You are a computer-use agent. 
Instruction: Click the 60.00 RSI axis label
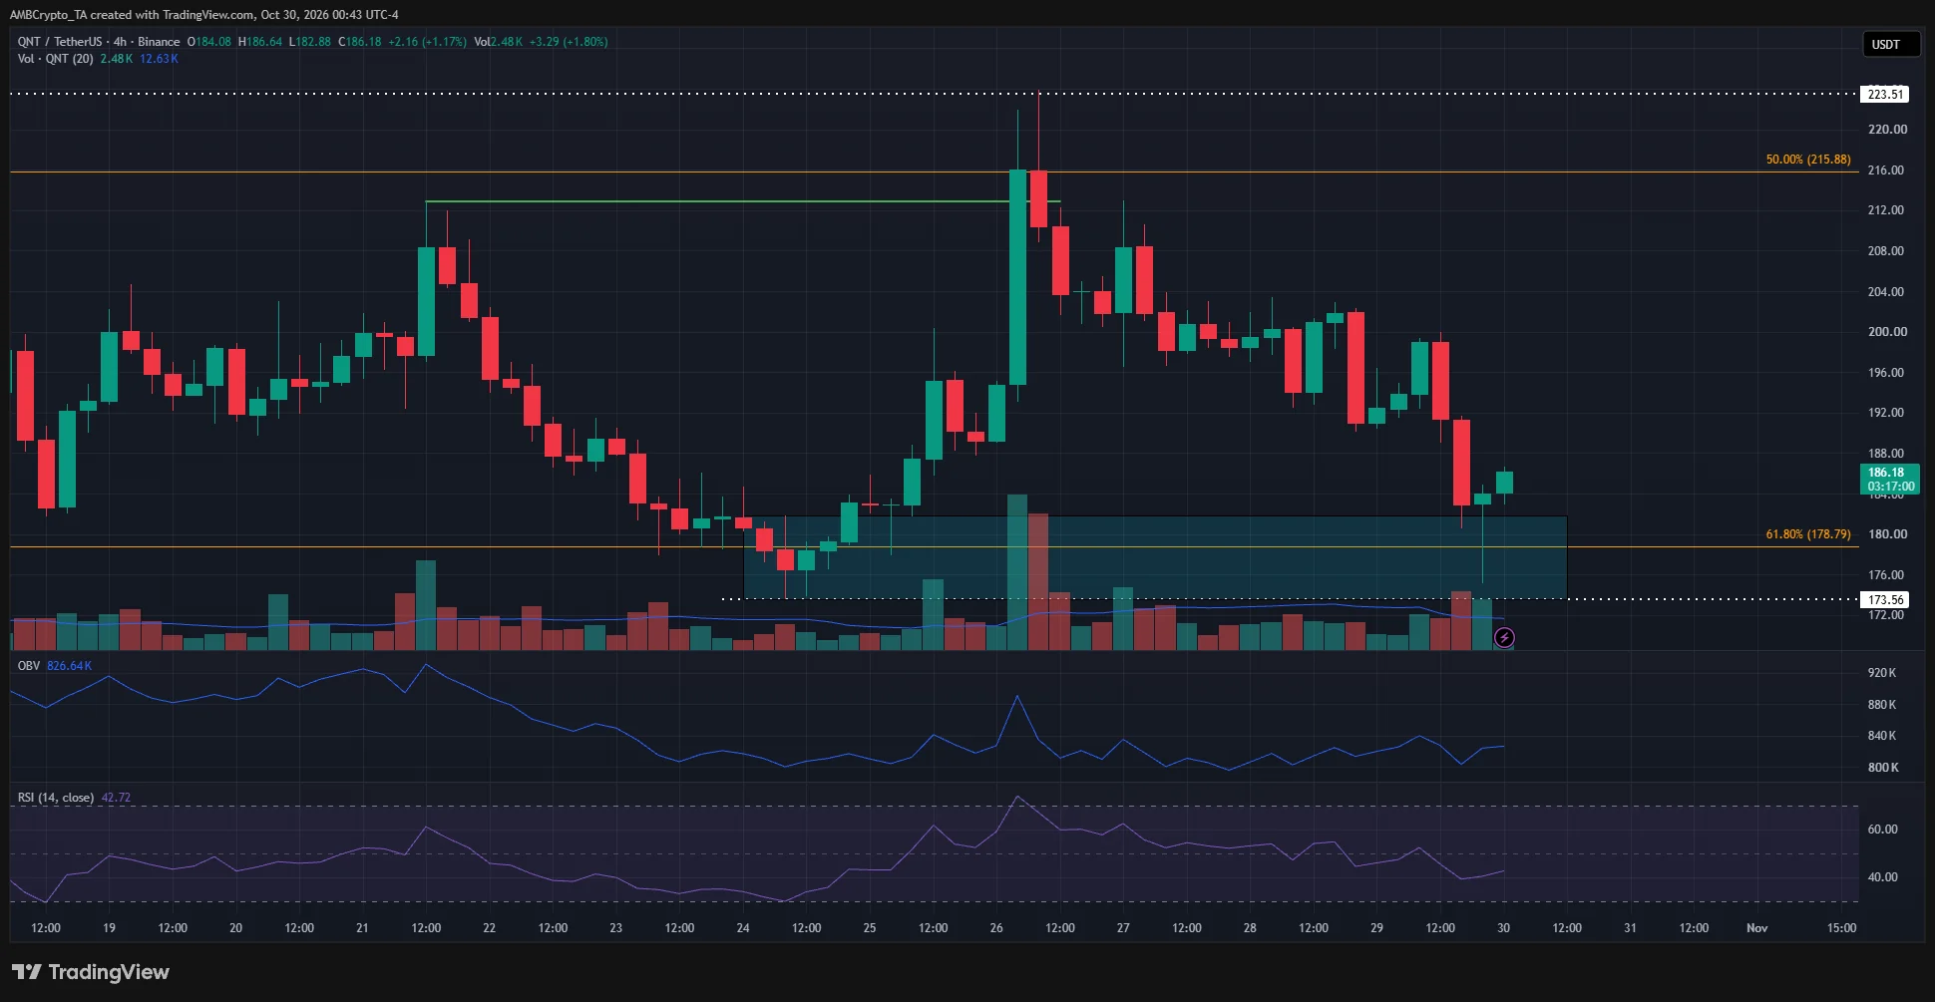point(1882,830)
